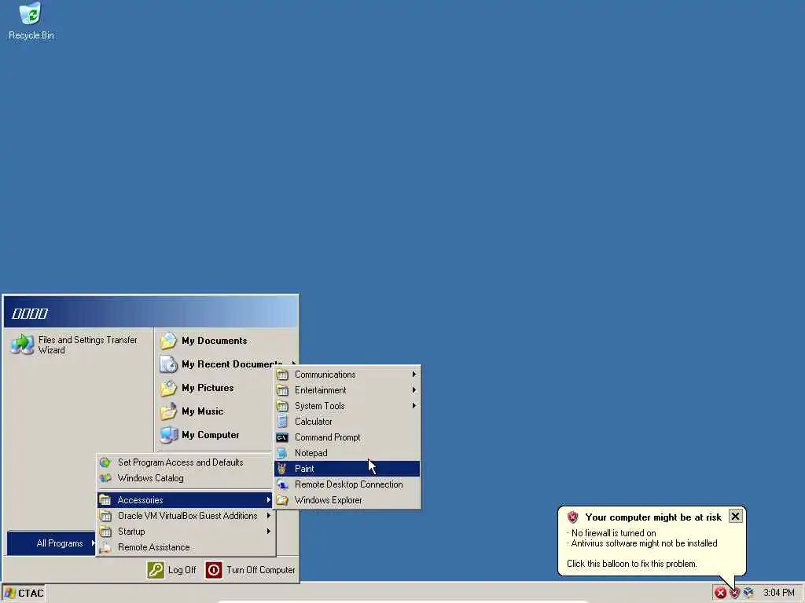The image size is (805, 603).
Task: Click the 'Your computer might be at risk' title
Action: (653, 517)
